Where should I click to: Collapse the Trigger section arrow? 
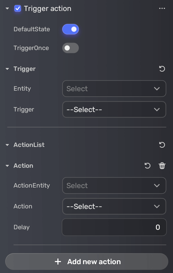pyautogui.click(x=7, y=69)
